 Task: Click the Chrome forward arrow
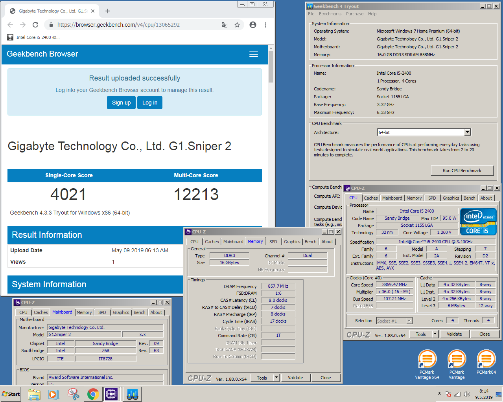tap(23, 25)
